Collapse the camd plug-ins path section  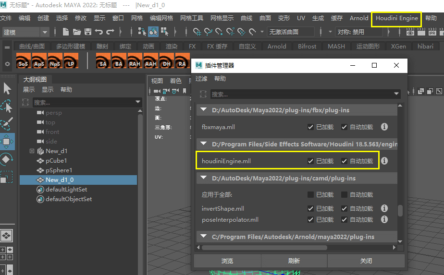coord(203,178)
